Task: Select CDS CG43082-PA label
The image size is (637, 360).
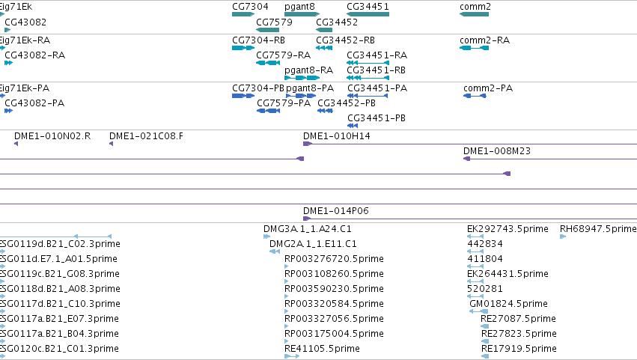Action: [34, 103]
